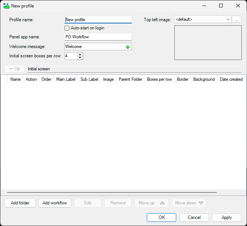Click the Profile name input field
Image resolution: width=247 pixels, height=226 pixels.
point(98,20)
